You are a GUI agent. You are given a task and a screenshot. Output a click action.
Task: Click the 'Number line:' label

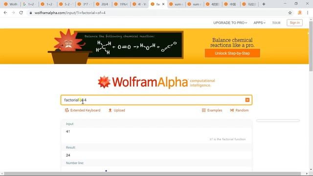point(75,163)
